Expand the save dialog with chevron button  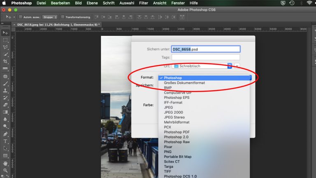tap(237, 66)
